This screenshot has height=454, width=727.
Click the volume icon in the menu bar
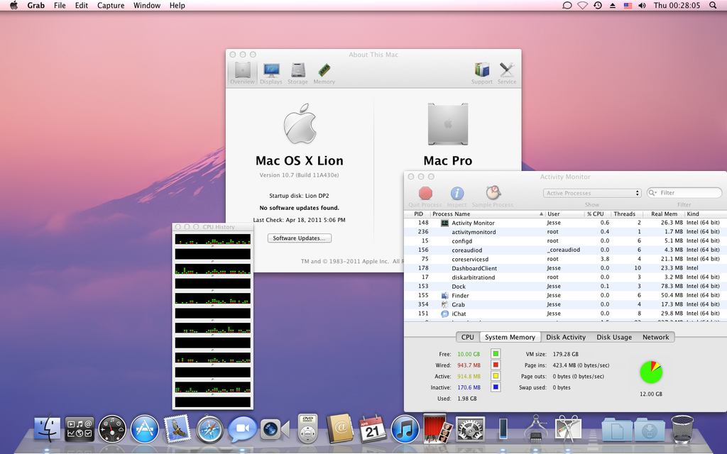point(642,6)
